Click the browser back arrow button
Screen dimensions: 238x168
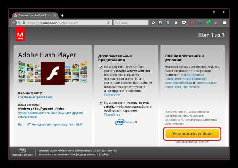coord(13,23)
